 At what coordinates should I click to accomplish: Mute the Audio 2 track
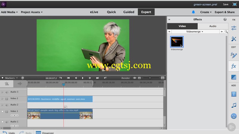coord(7,105)
